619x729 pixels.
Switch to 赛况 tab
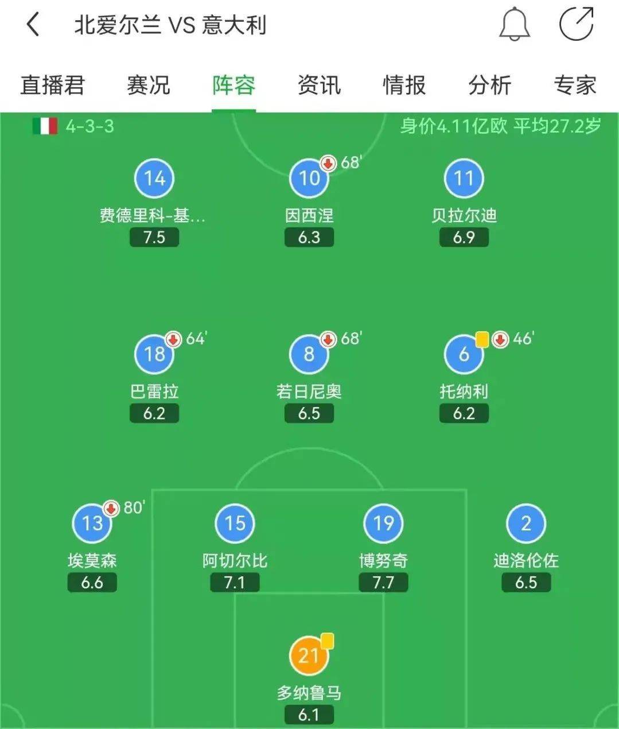pos(148,85)
